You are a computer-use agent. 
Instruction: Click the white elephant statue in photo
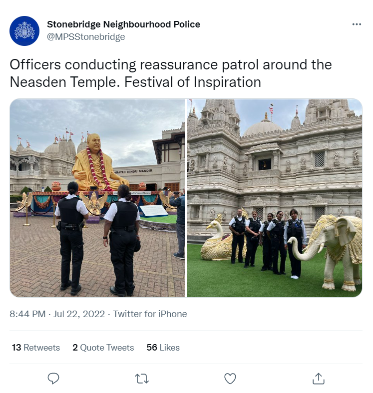click(329, 252)
